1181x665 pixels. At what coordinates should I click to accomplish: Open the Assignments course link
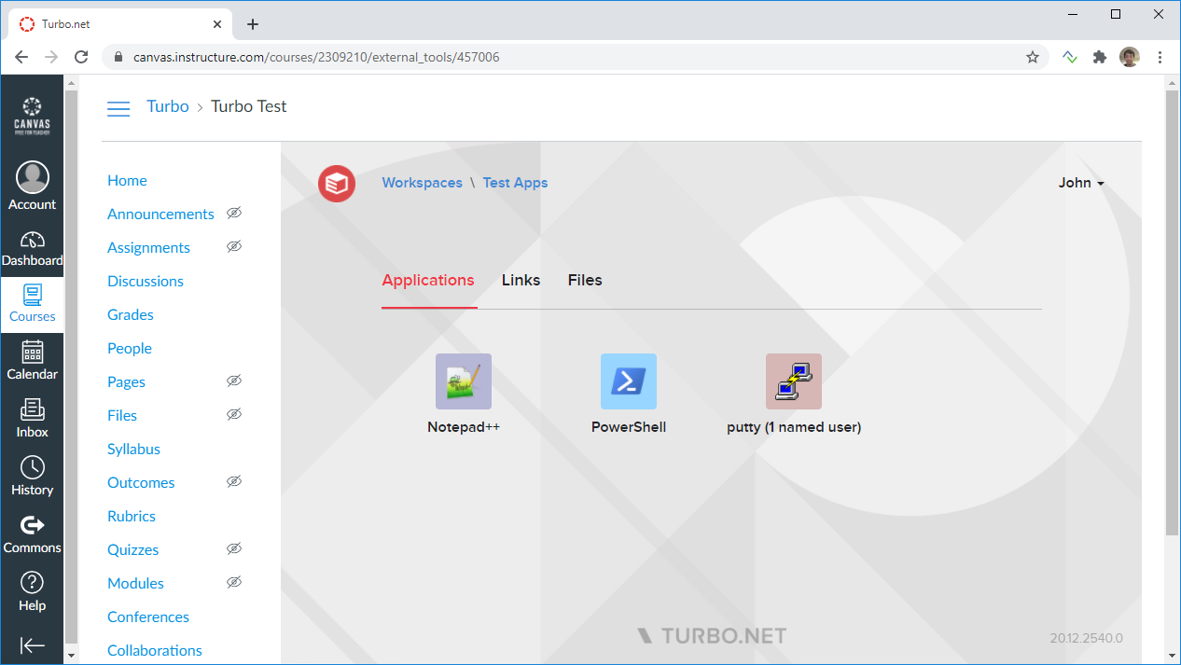(148, 248)
